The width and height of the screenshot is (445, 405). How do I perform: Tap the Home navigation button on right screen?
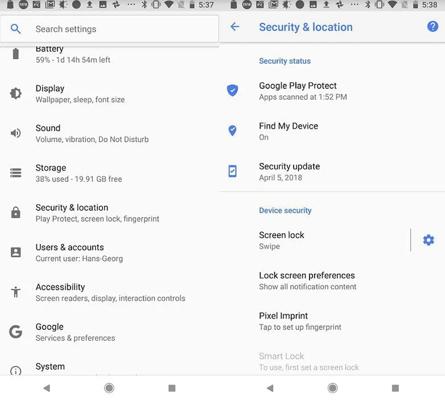coord(333,388)
